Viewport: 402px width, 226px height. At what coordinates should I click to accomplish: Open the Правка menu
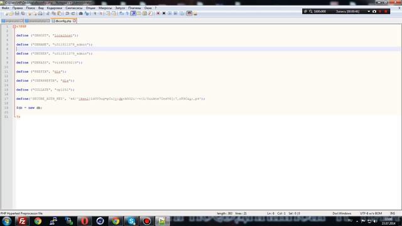click(x=18, y=8)
